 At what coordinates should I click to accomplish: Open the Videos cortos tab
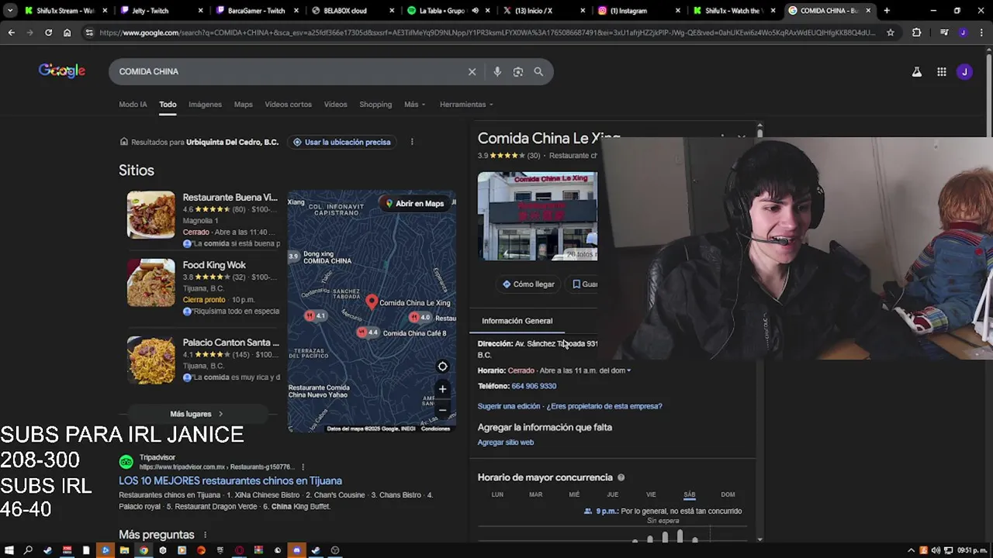(x=288, y=105)
